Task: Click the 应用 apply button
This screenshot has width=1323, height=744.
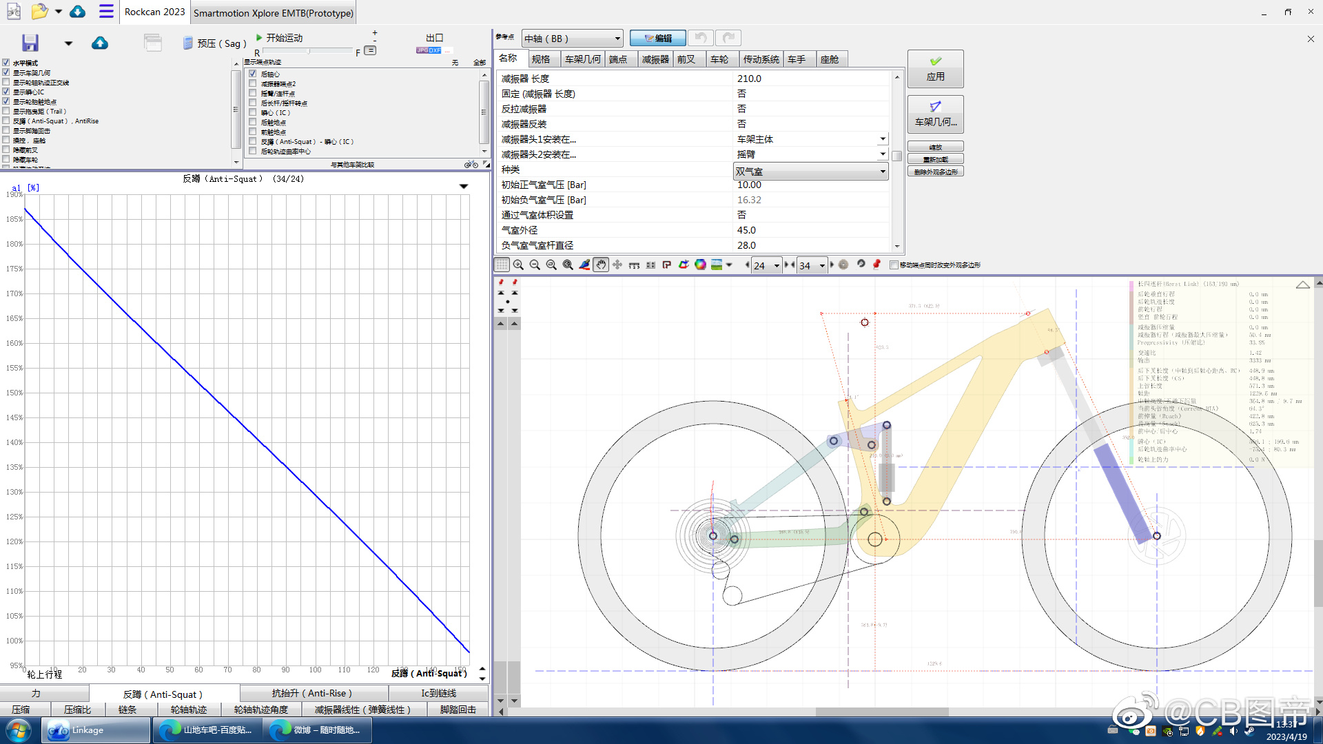Action: click(x=935, y=69)
